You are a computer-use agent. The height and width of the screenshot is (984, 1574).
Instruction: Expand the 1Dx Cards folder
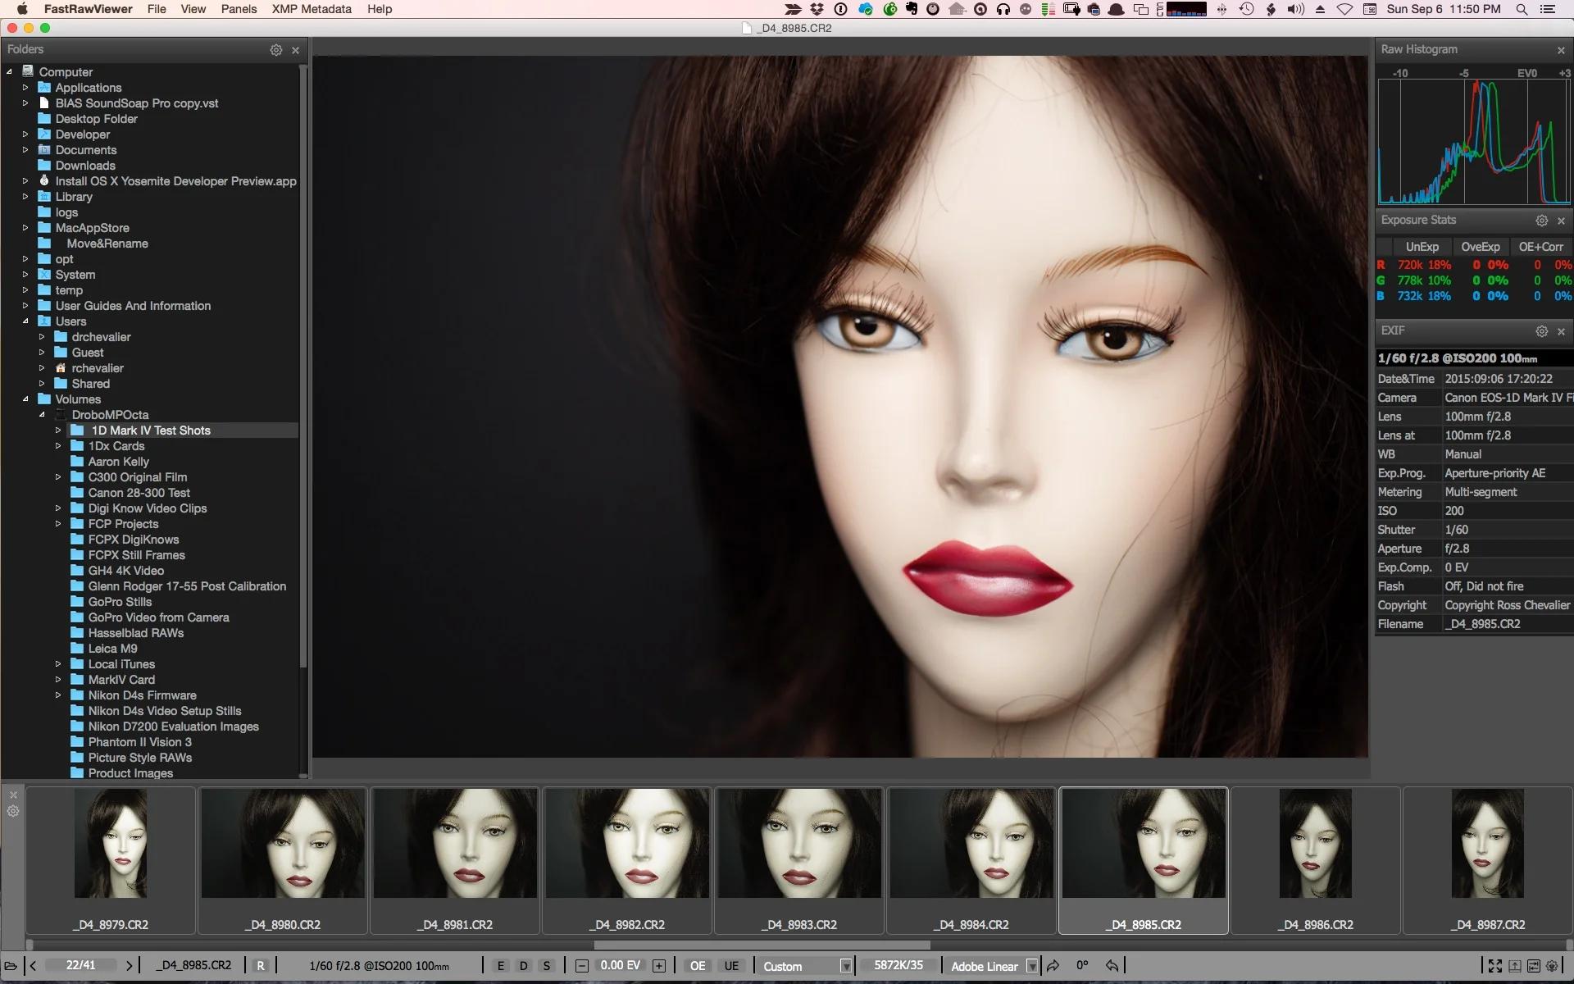[x=58, y=446]
